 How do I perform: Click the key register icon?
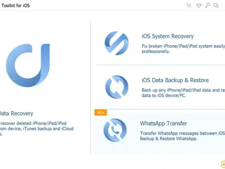coord(207,6)
